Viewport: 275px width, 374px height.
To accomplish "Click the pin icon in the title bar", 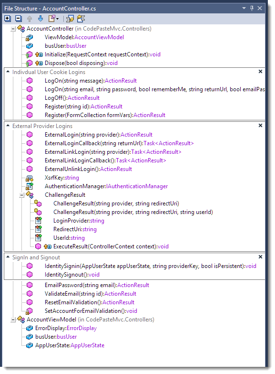I will point(252,8).
